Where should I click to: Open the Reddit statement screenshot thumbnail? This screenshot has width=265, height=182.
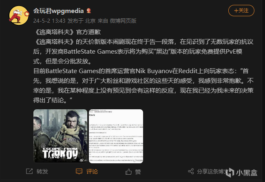(x=116, y=136)
